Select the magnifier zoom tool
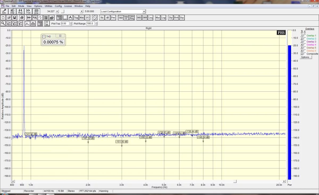 (3, 23)
